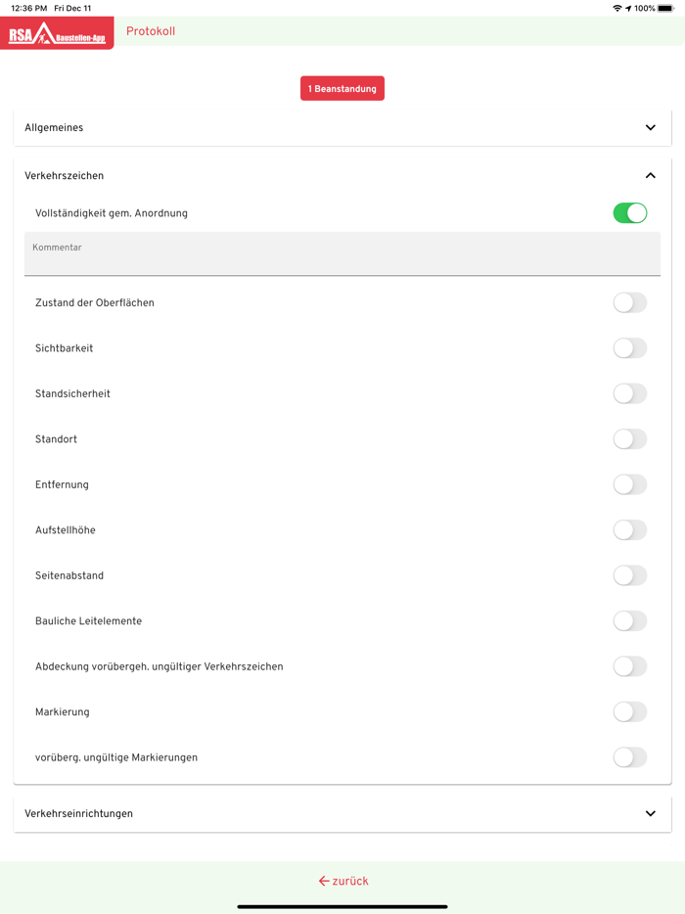The width and height of the screenshot is (685, 914).
Task: Toggle the Standort switch
Action: point(630,439)
